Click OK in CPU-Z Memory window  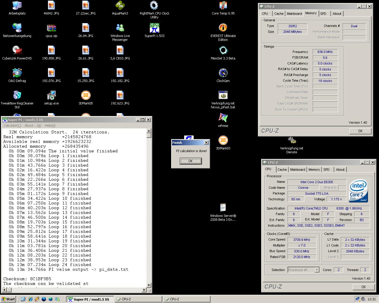tap(360, 131)
